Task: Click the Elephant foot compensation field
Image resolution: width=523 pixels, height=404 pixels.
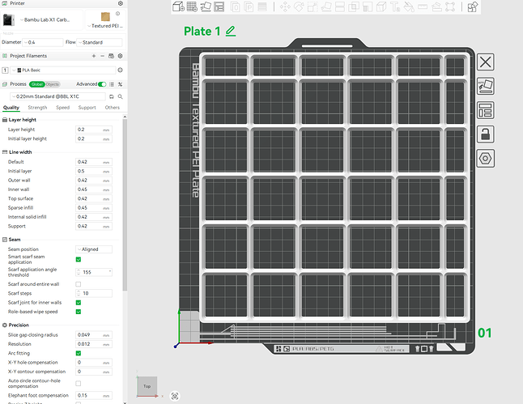Action: coord(94,396)
